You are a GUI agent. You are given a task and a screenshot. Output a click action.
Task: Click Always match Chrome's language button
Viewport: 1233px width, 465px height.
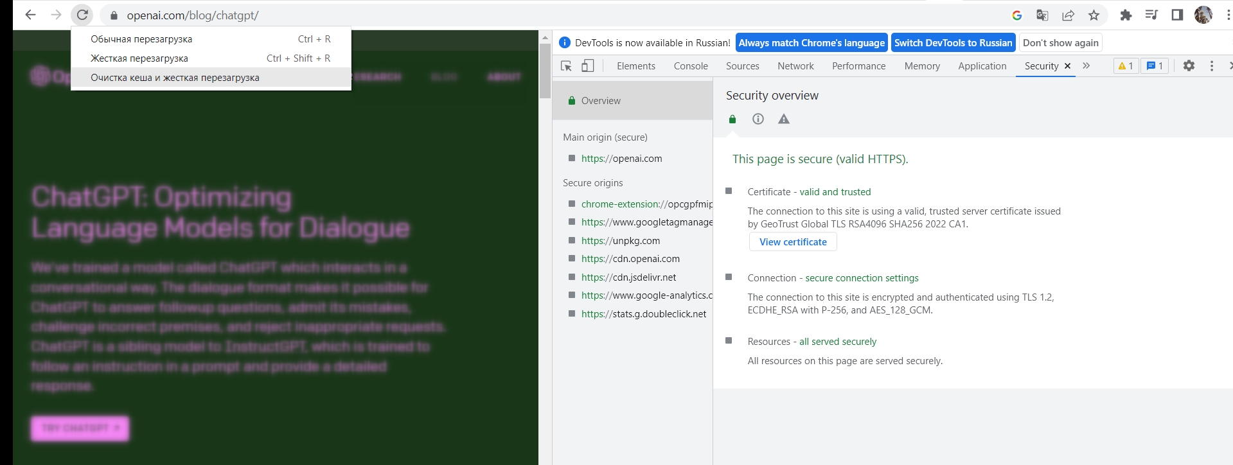[x=812, y=43]
